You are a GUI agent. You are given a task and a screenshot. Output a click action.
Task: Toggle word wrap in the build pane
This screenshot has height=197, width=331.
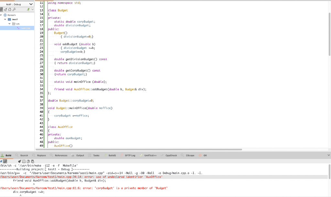[5, 161]
